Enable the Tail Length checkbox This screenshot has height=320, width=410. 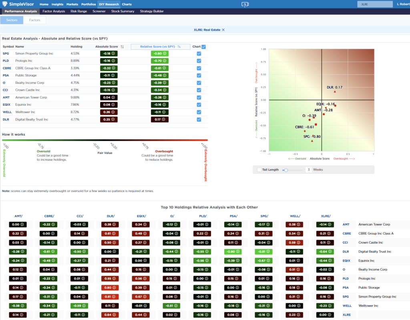258,169
